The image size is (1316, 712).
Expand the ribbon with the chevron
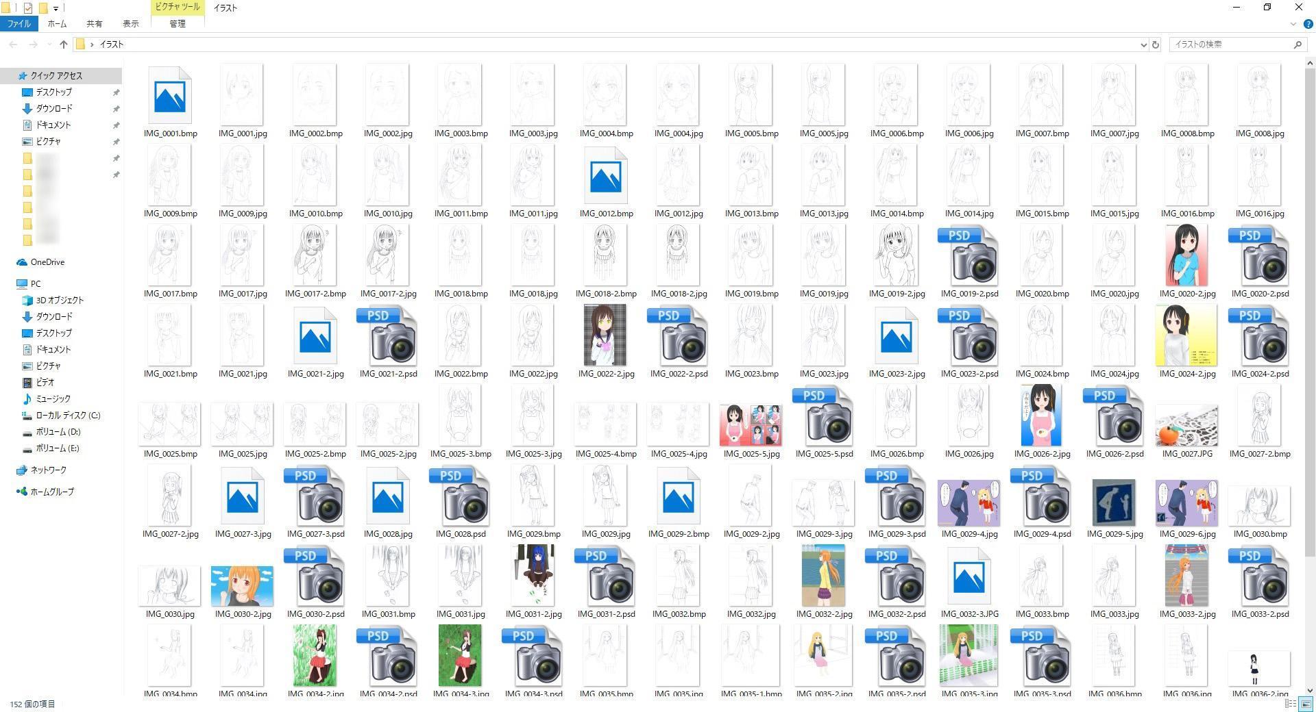[1293, 24]
